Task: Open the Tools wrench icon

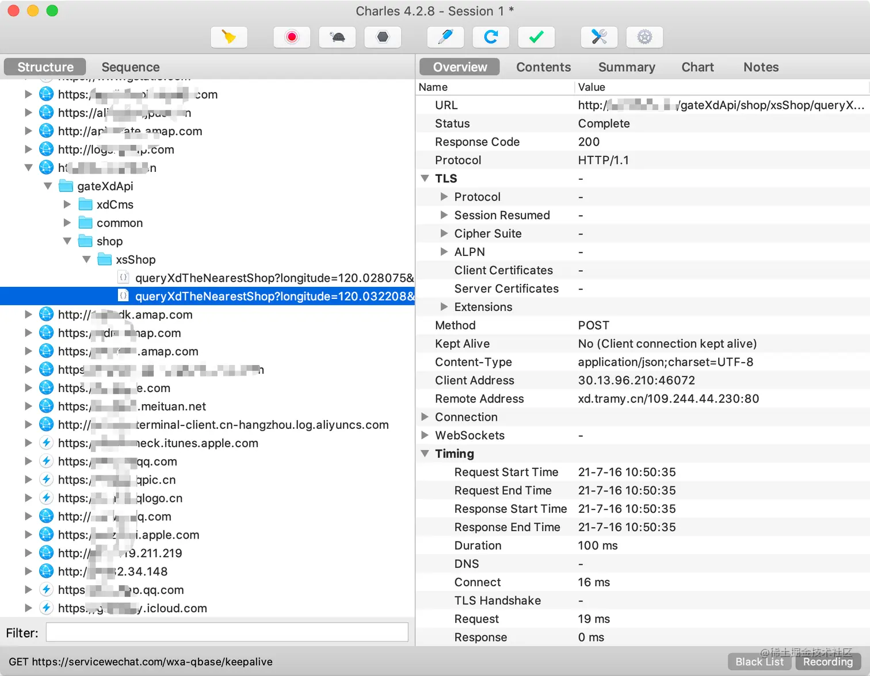Action: [x=599, y=37]
